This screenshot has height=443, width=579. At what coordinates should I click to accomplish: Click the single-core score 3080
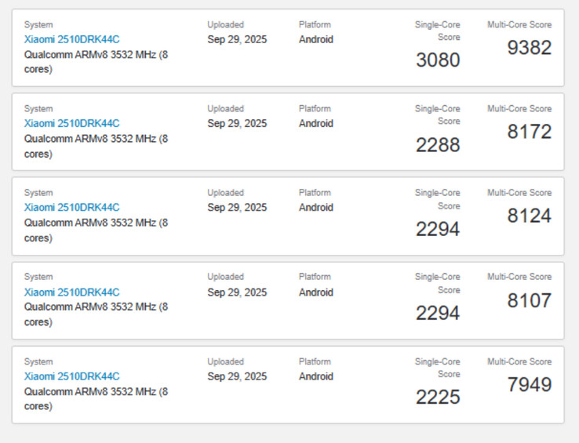click(x=438, y=60)
